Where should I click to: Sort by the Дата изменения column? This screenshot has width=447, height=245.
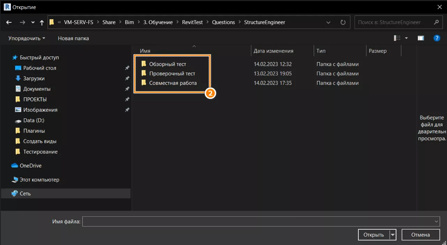[273, 51]
